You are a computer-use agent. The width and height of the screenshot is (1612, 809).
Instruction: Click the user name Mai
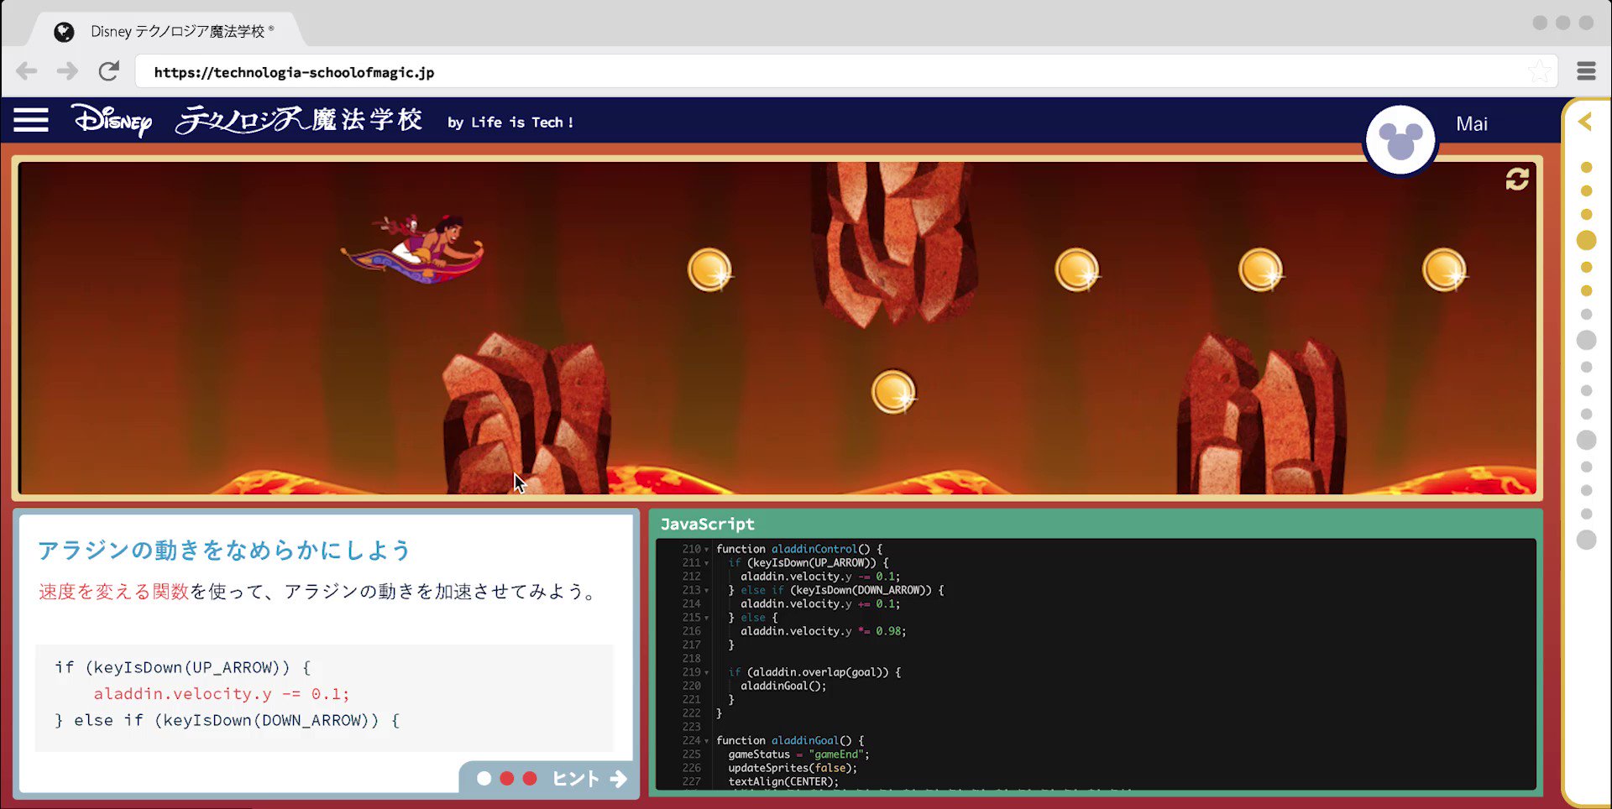coord(1472,123)
